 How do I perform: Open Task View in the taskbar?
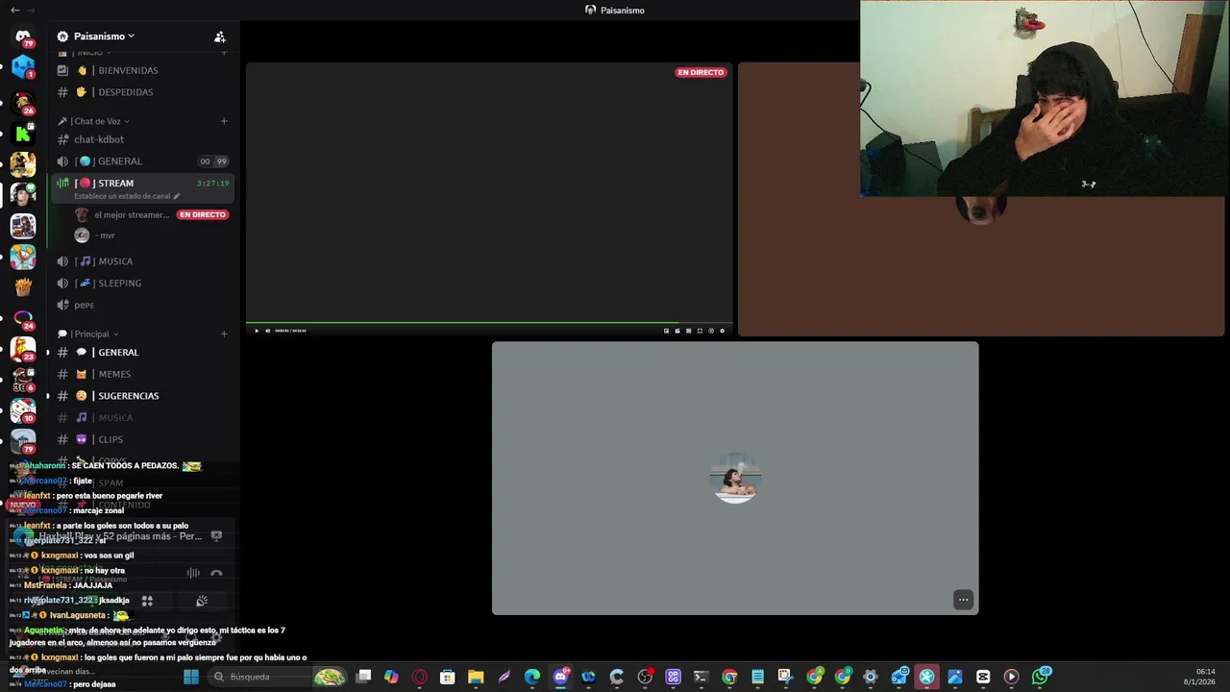363,677
